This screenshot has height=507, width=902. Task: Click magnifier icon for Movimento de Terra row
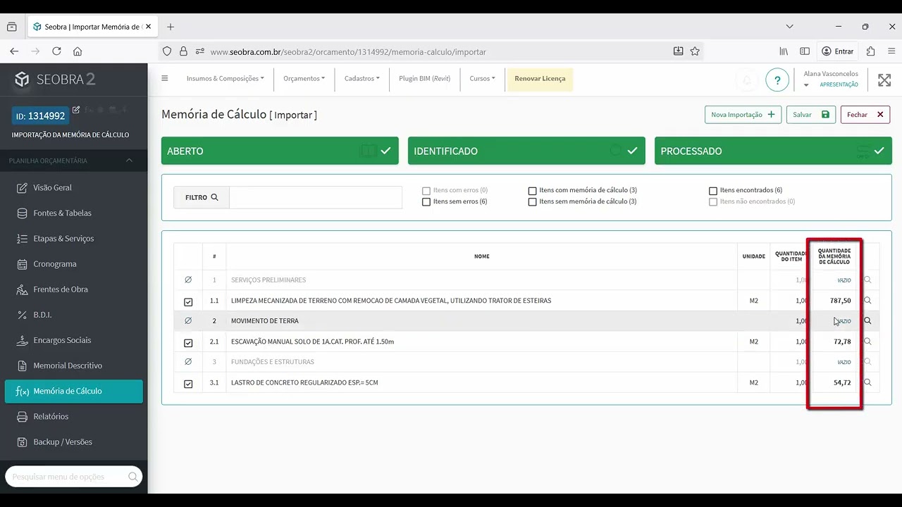coord(867,321)
